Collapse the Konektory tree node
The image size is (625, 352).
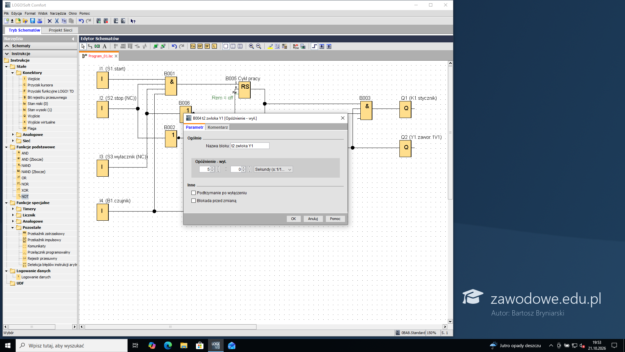point(13,73)
